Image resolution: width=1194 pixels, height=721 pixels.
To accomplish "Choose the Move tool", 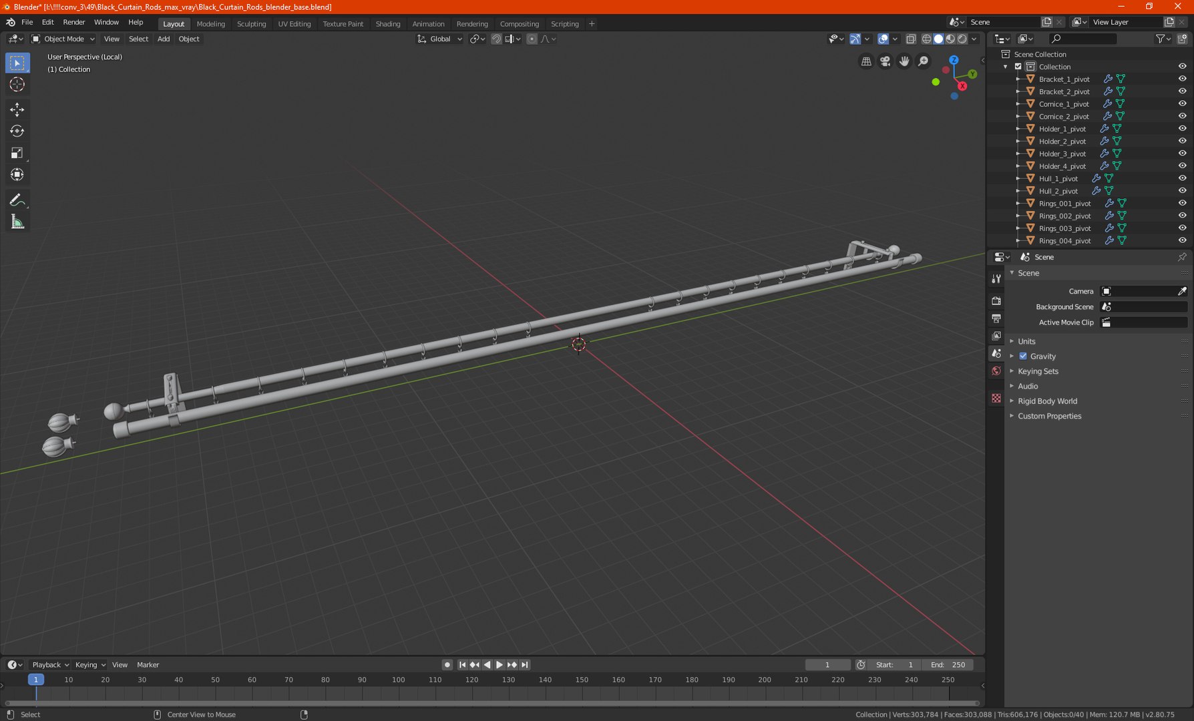I will tap(17, 109).
